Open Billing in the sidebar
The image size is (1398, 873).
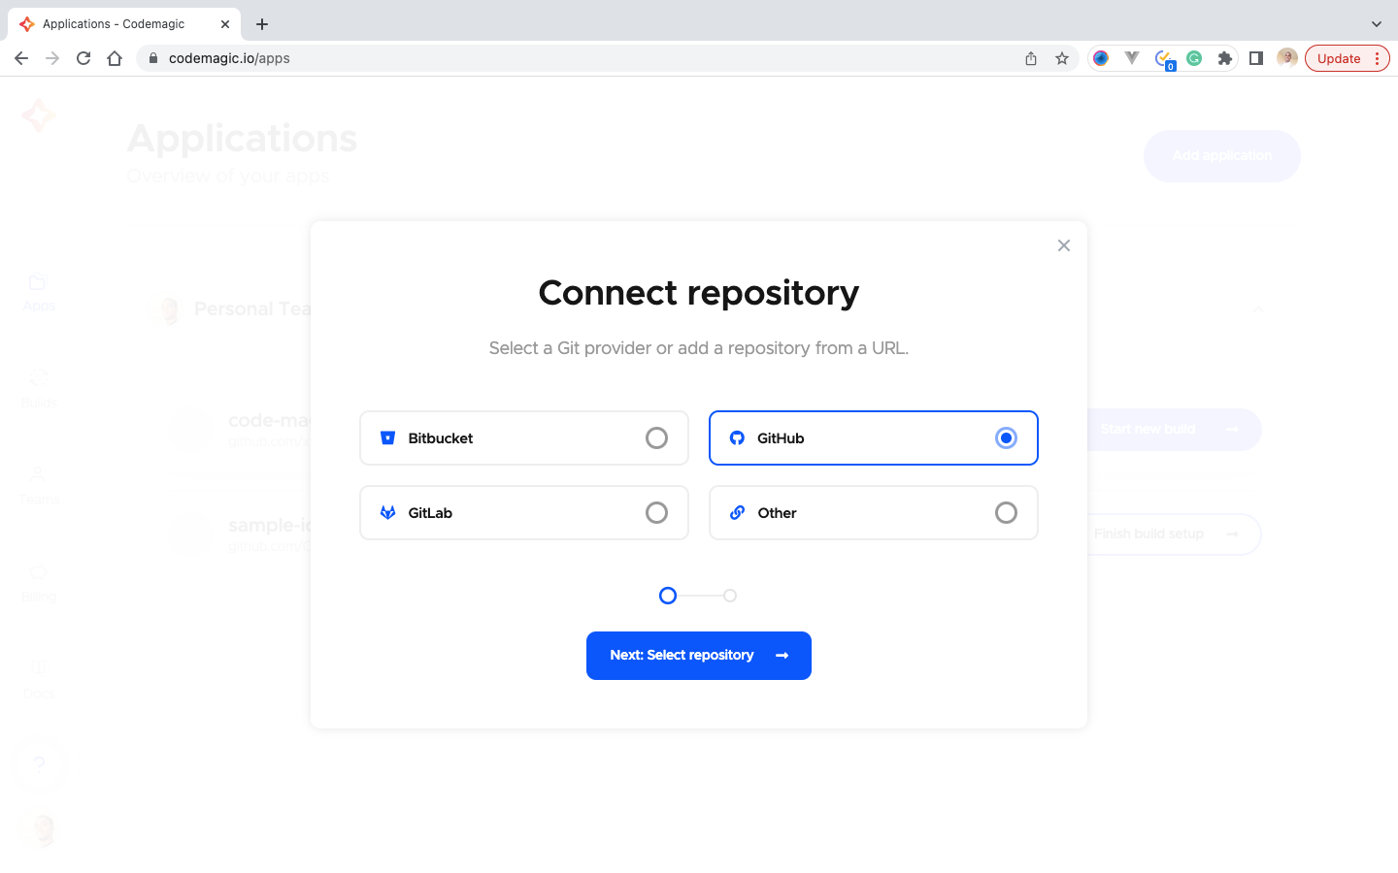click(x=39, y=582)
